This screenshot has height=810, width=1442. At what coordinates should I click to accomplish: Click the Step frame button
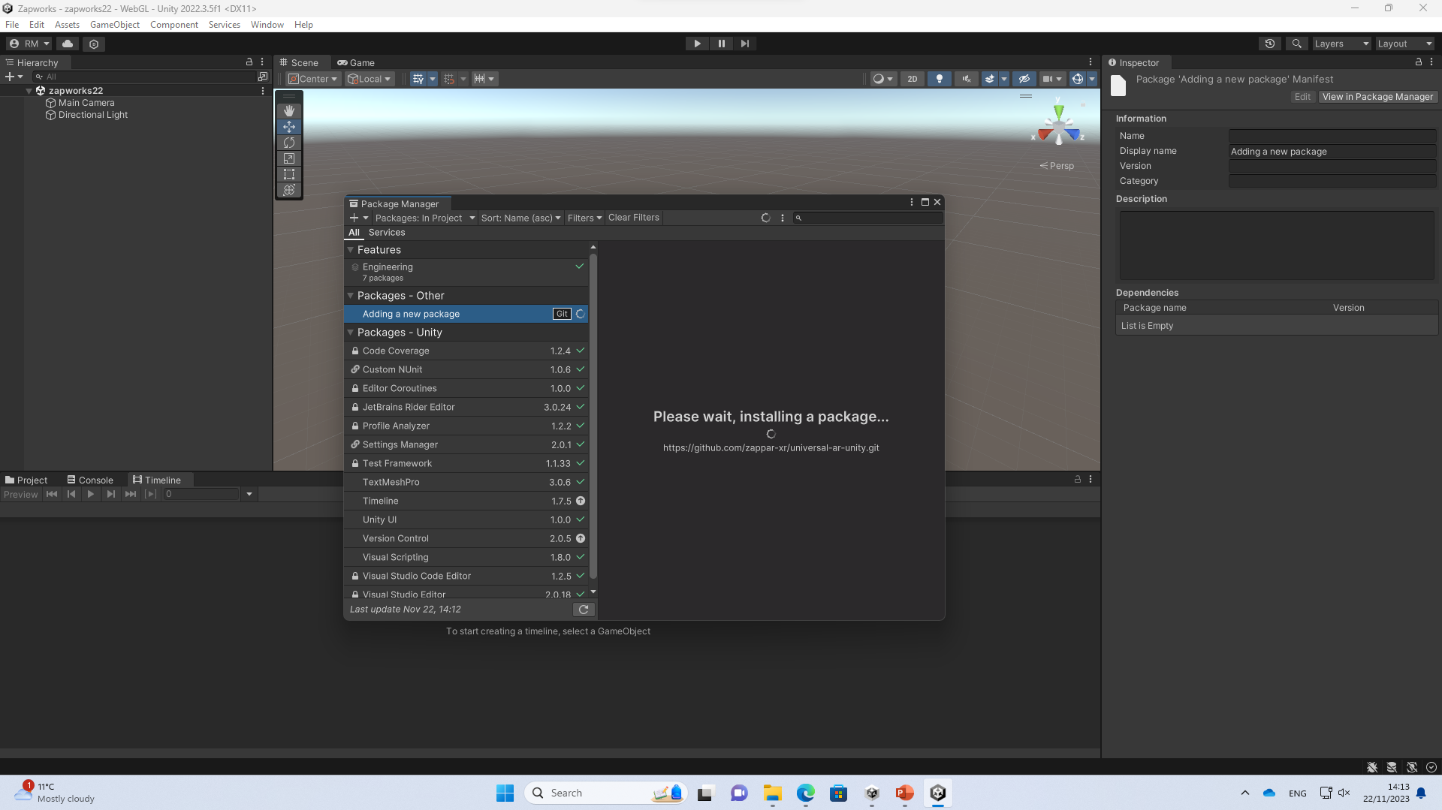coord(744,44)
